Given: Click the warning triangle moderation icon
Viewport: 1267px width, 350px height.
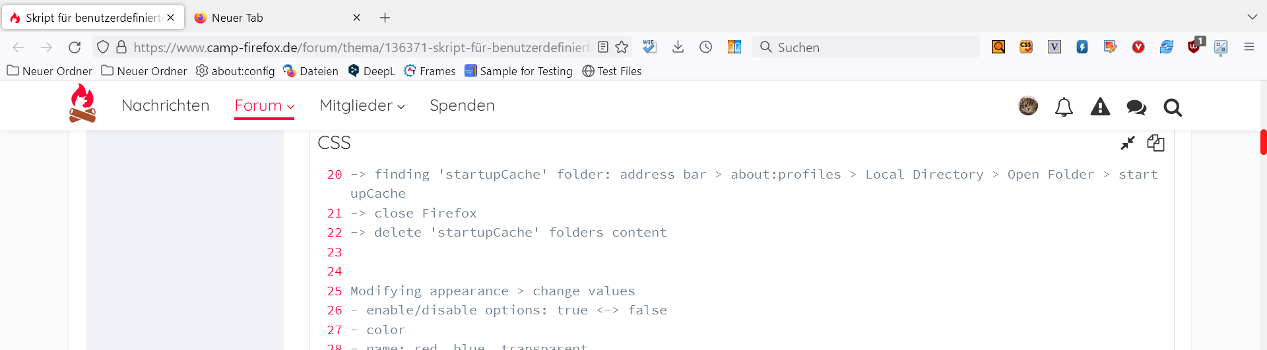Looking at the screenshot, I should click(1100, 107).
